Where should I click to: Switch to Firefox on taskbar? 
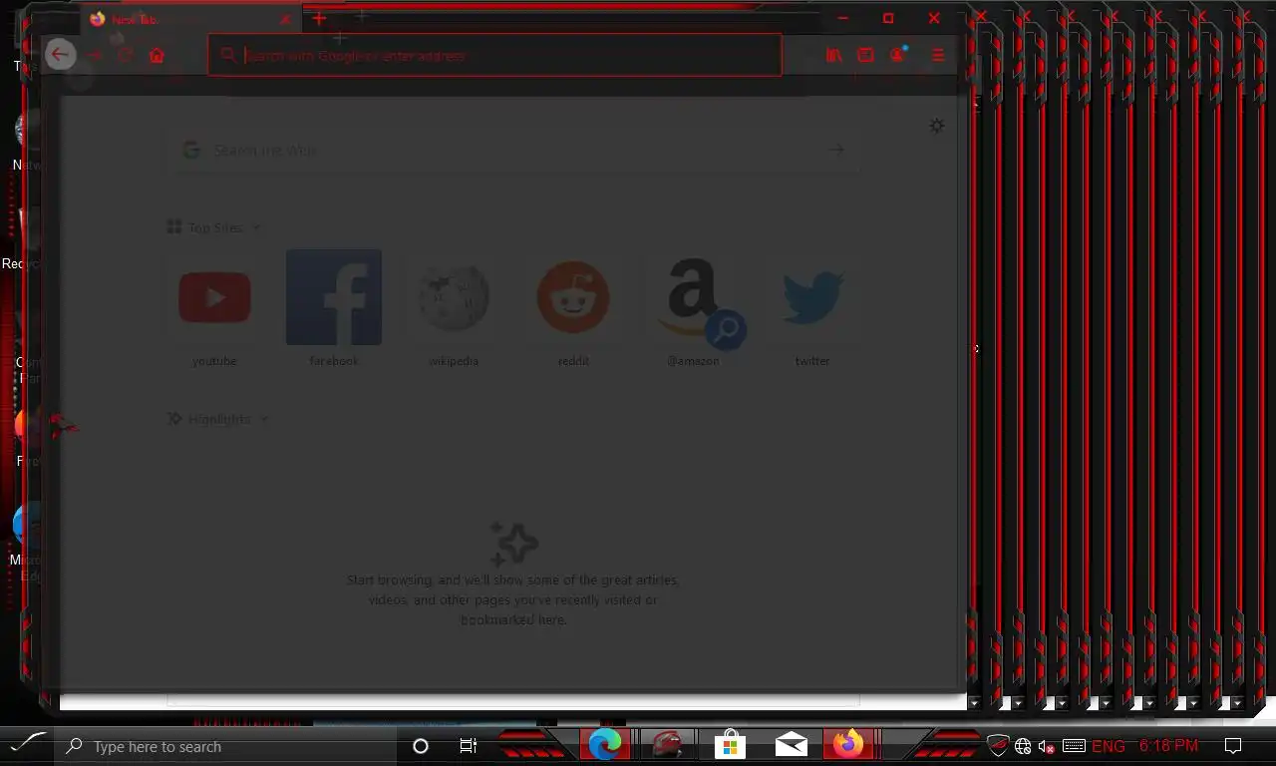[x=849, y=745]
